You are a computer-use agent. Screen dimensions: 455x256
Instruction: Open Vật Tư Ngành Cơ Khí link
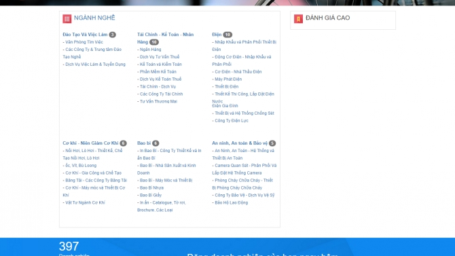(x=85, y=202)
